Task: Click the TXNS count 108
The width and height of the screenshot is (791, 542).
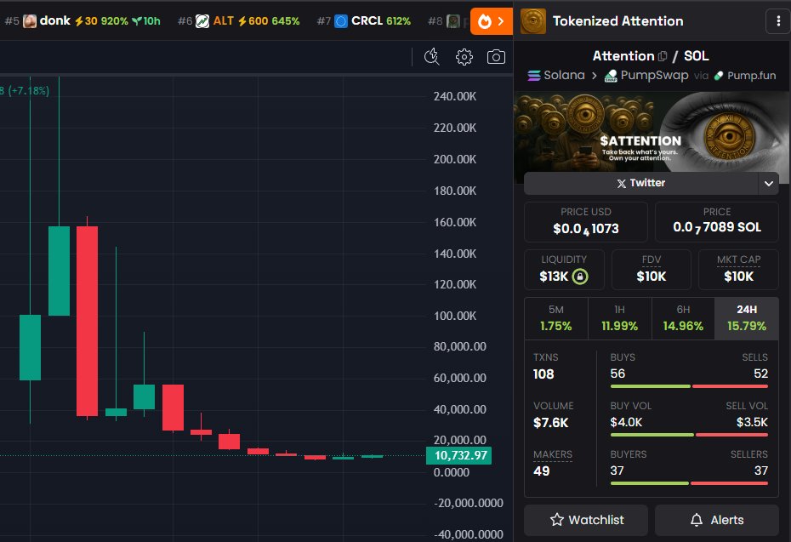Action: pos(543,374)
